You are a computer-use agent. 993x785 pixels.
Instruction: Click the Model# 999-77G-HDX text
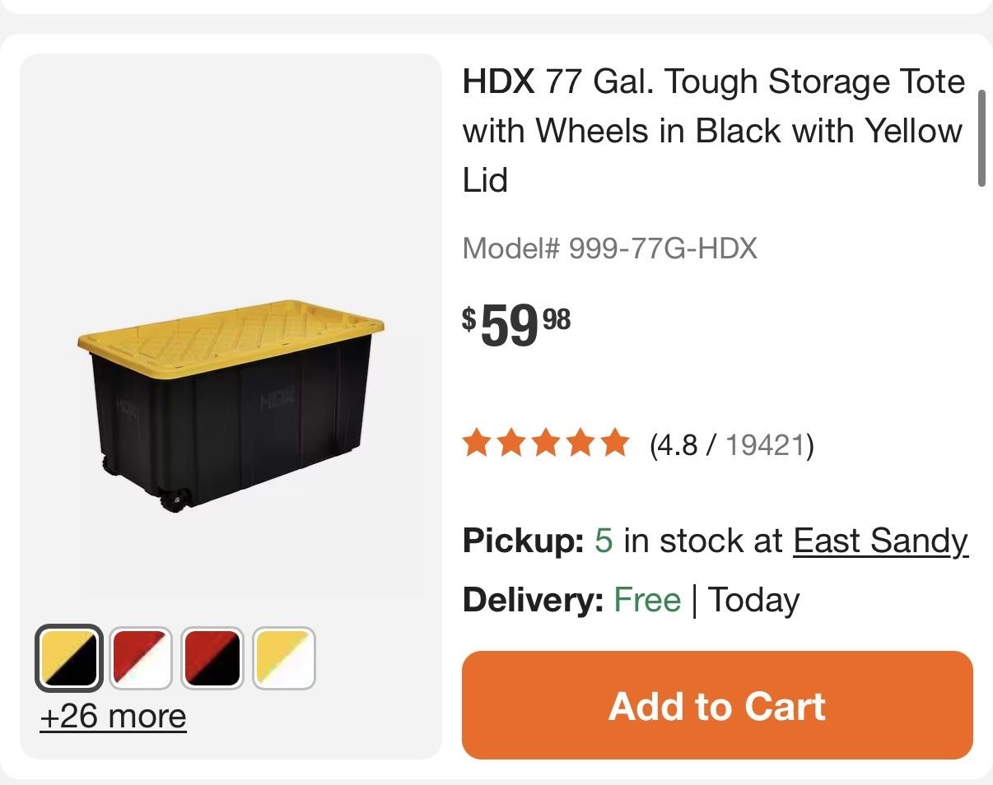609,248
